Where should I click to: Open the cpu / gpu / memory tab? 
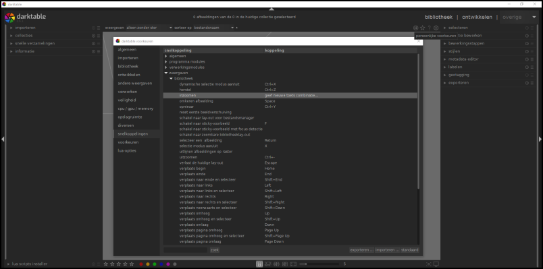tap(137, 109)
